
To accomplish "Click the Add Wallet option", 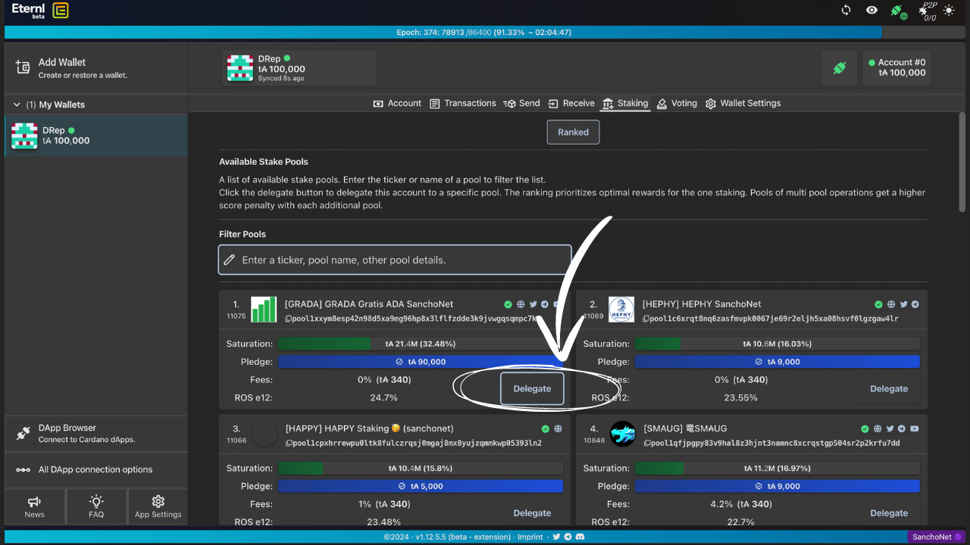I will click(95, 68).
